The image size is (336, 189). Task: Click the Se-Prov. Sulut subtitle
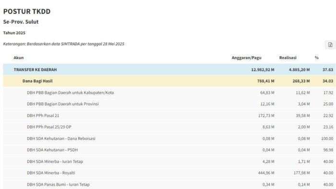point(21,22)
